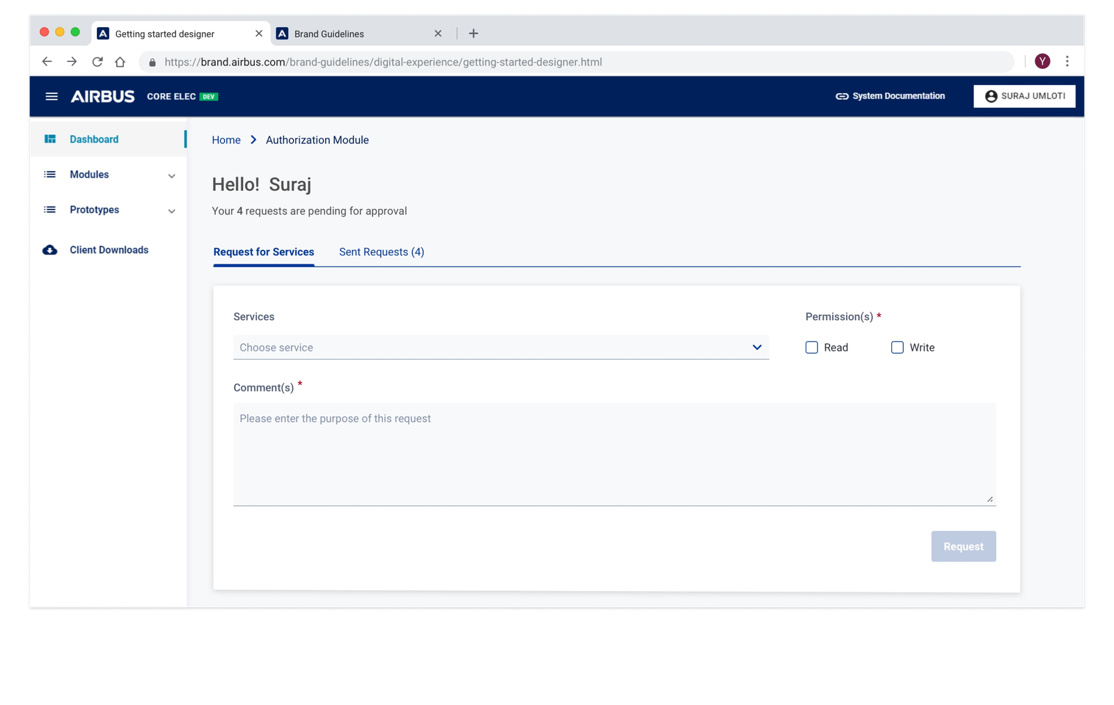Screen dimensions: 1114x705
Task: Enable the Read permission checkbox
Action: [812, 347]
